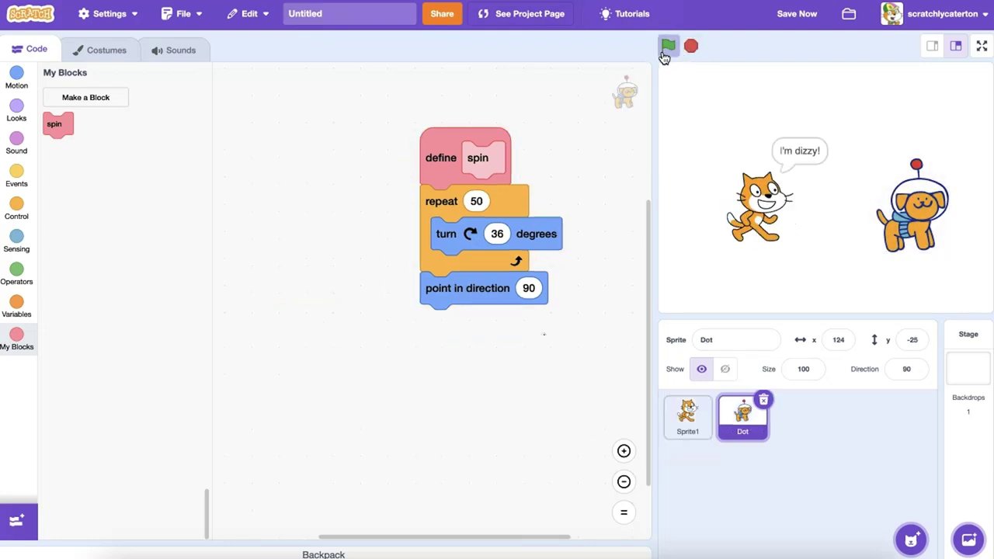Open the My Stuff folder icon
This screenshot has height=559, width=994.
click(x=849, y=14)
